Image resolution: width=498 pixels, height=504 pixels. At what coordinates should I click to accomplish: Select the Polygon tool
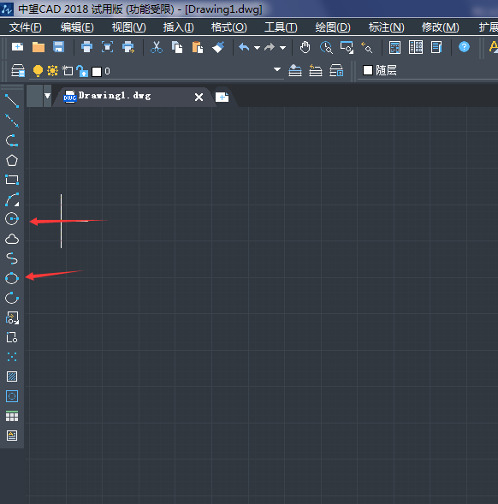point(12,160)
